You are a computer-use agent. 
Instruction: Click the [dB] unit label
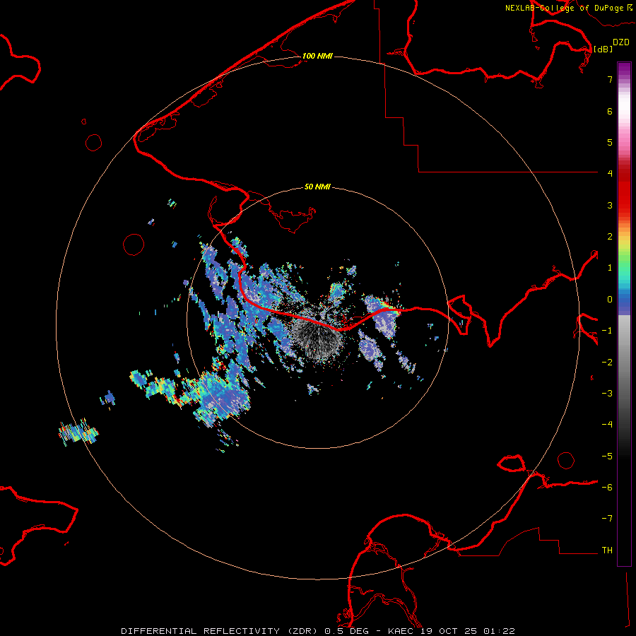[x=603, y=49]
